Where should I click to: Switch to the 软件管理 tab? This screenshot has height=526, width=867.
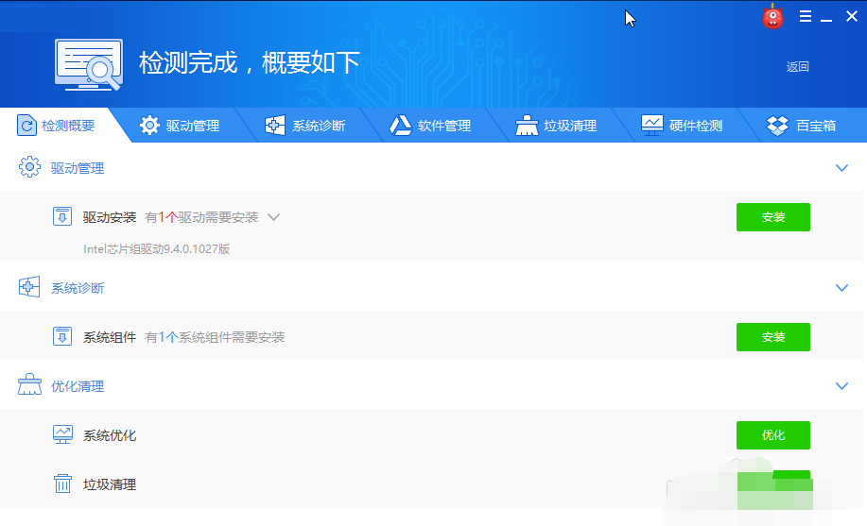[x=430, y=126]
